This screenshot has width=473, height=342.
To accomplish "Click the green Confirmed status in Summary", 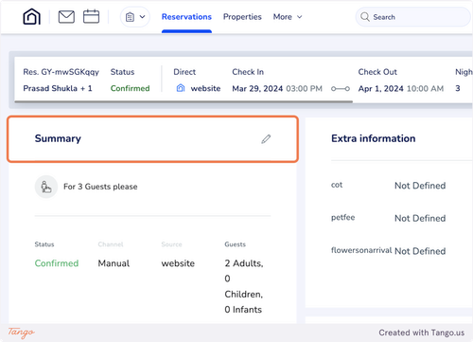I will [57, 263].
